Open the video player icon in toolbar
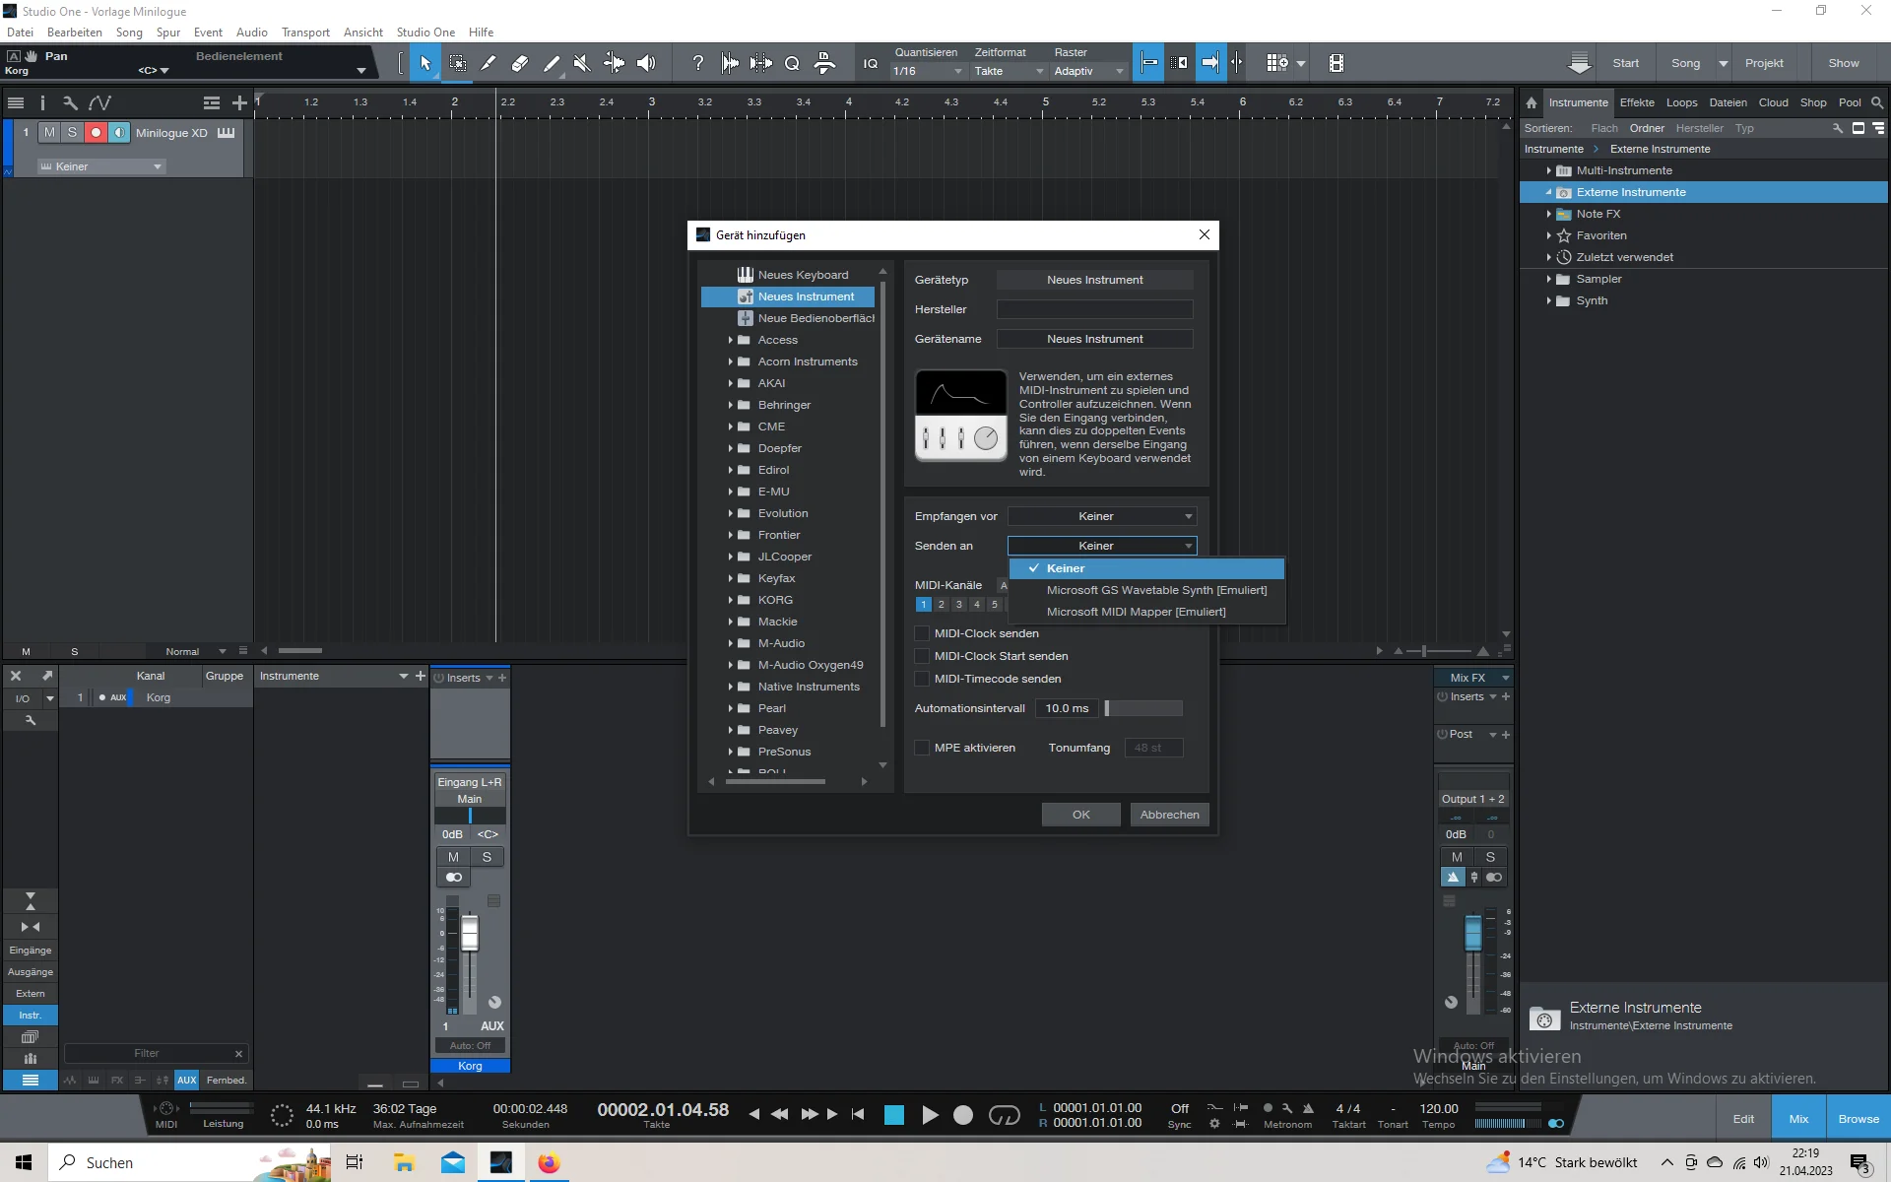The image size is (1891, 1182). click(x=1337, y=63)
